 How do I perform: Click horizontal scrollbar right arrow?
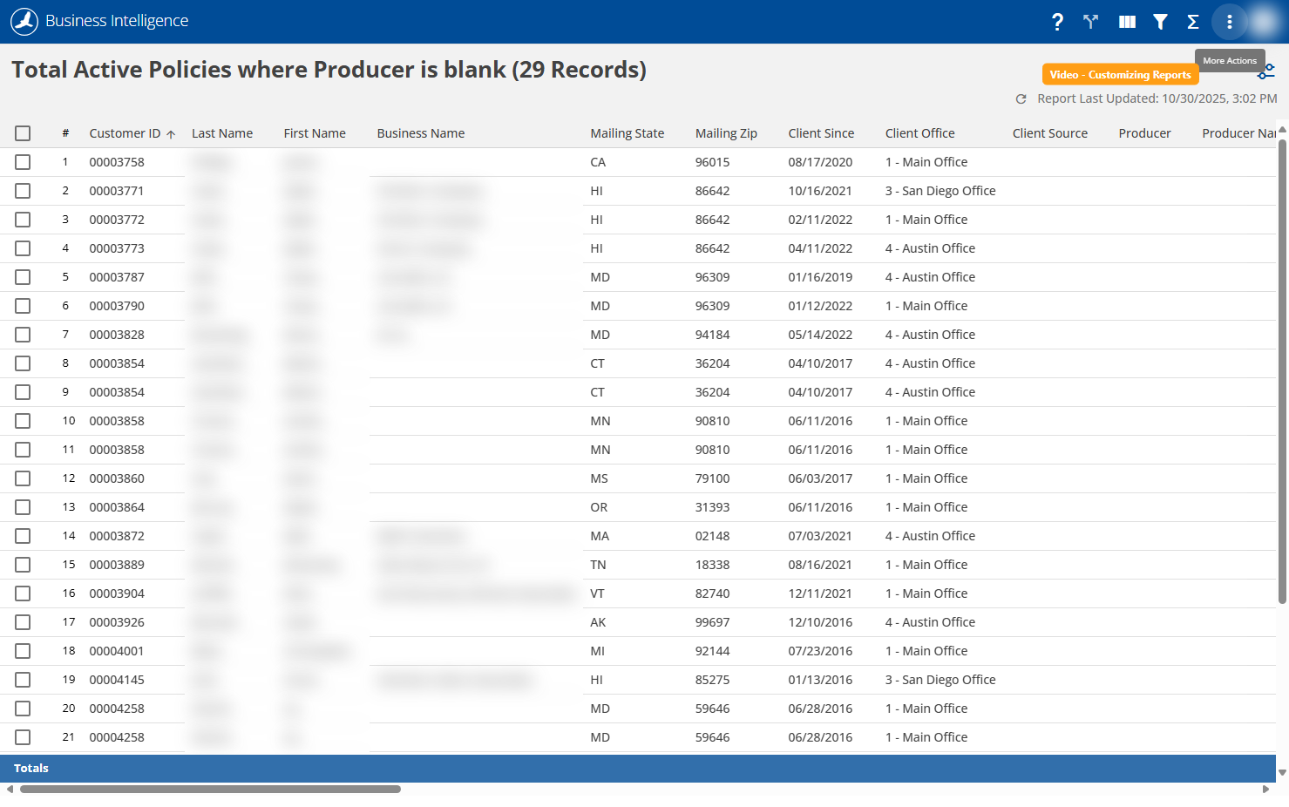coord(1266,790)
